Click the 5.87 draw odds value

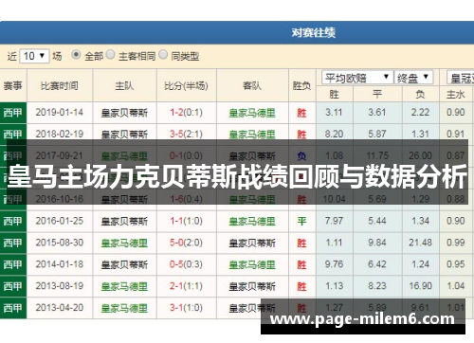pos(377,134)
